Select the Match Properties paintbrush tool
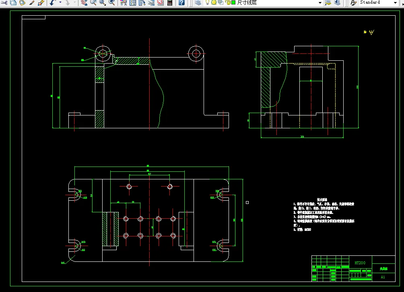This screenshot has height=292, width=404. [32, 2]
